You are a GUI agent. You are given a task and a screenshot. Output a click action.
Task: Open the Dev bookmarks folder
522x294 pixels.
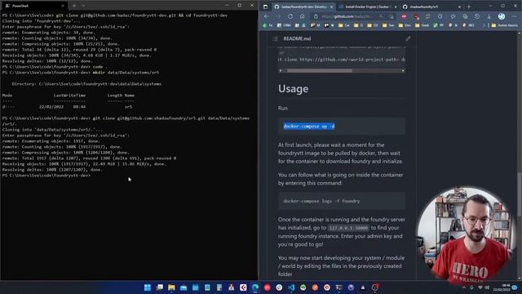405,25
